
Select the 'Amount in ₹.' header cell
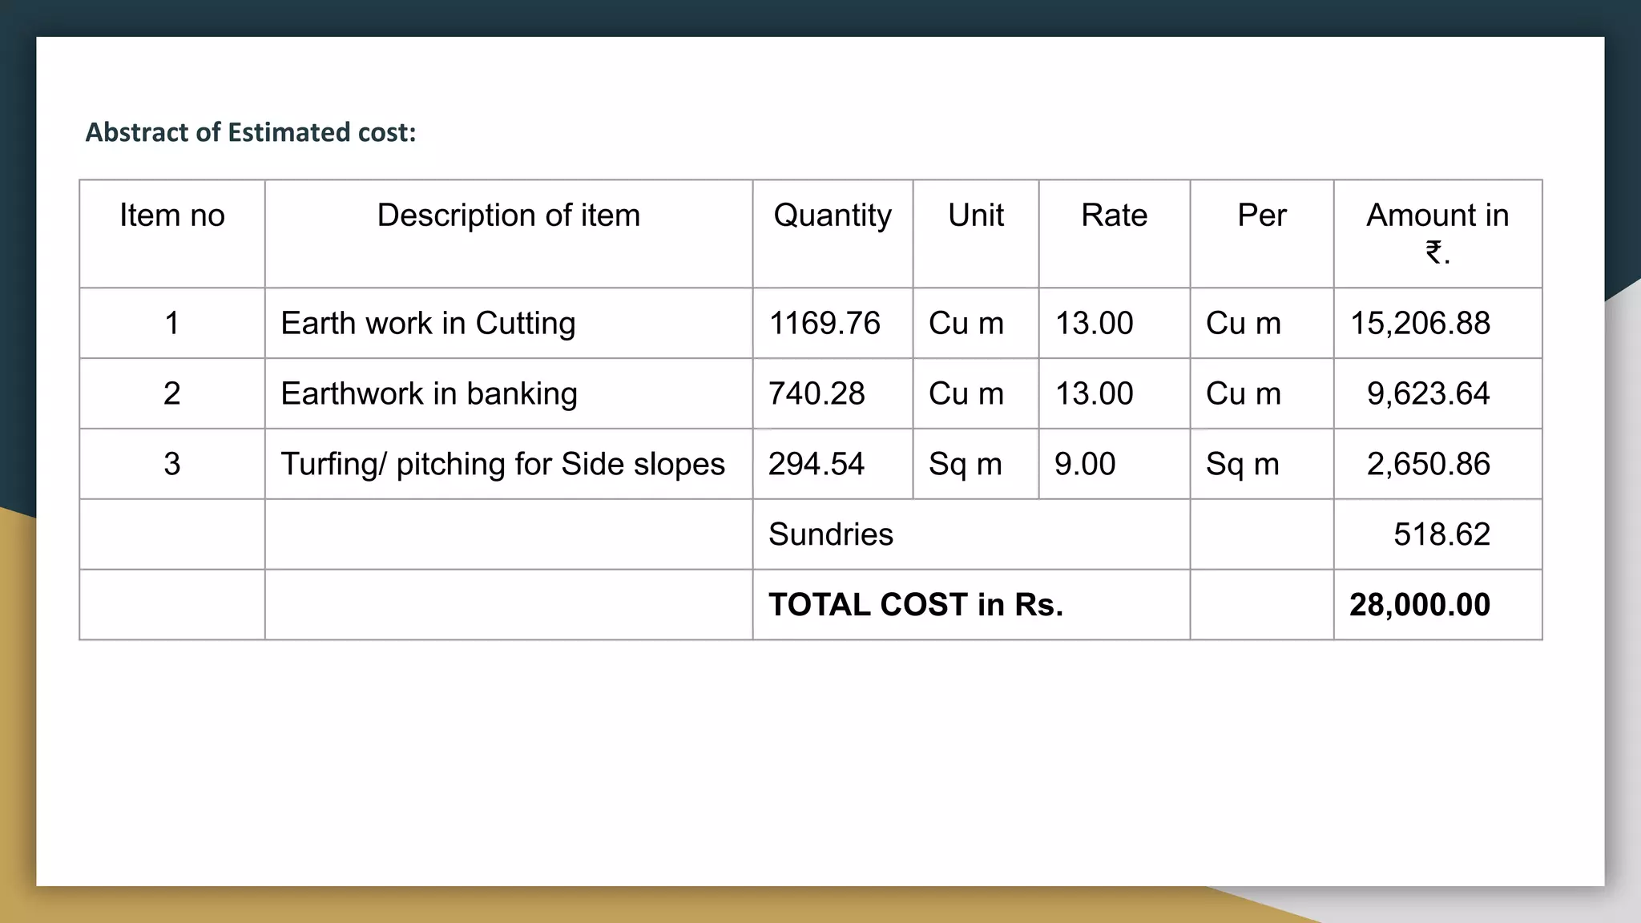[x=1437, y=232]
